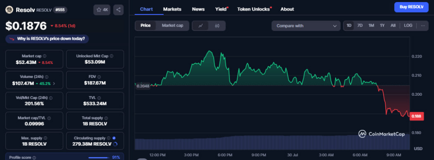Viewport: 434px width, 160px height.
Task: Click the TVL info icon
Action: coord(99,98)
